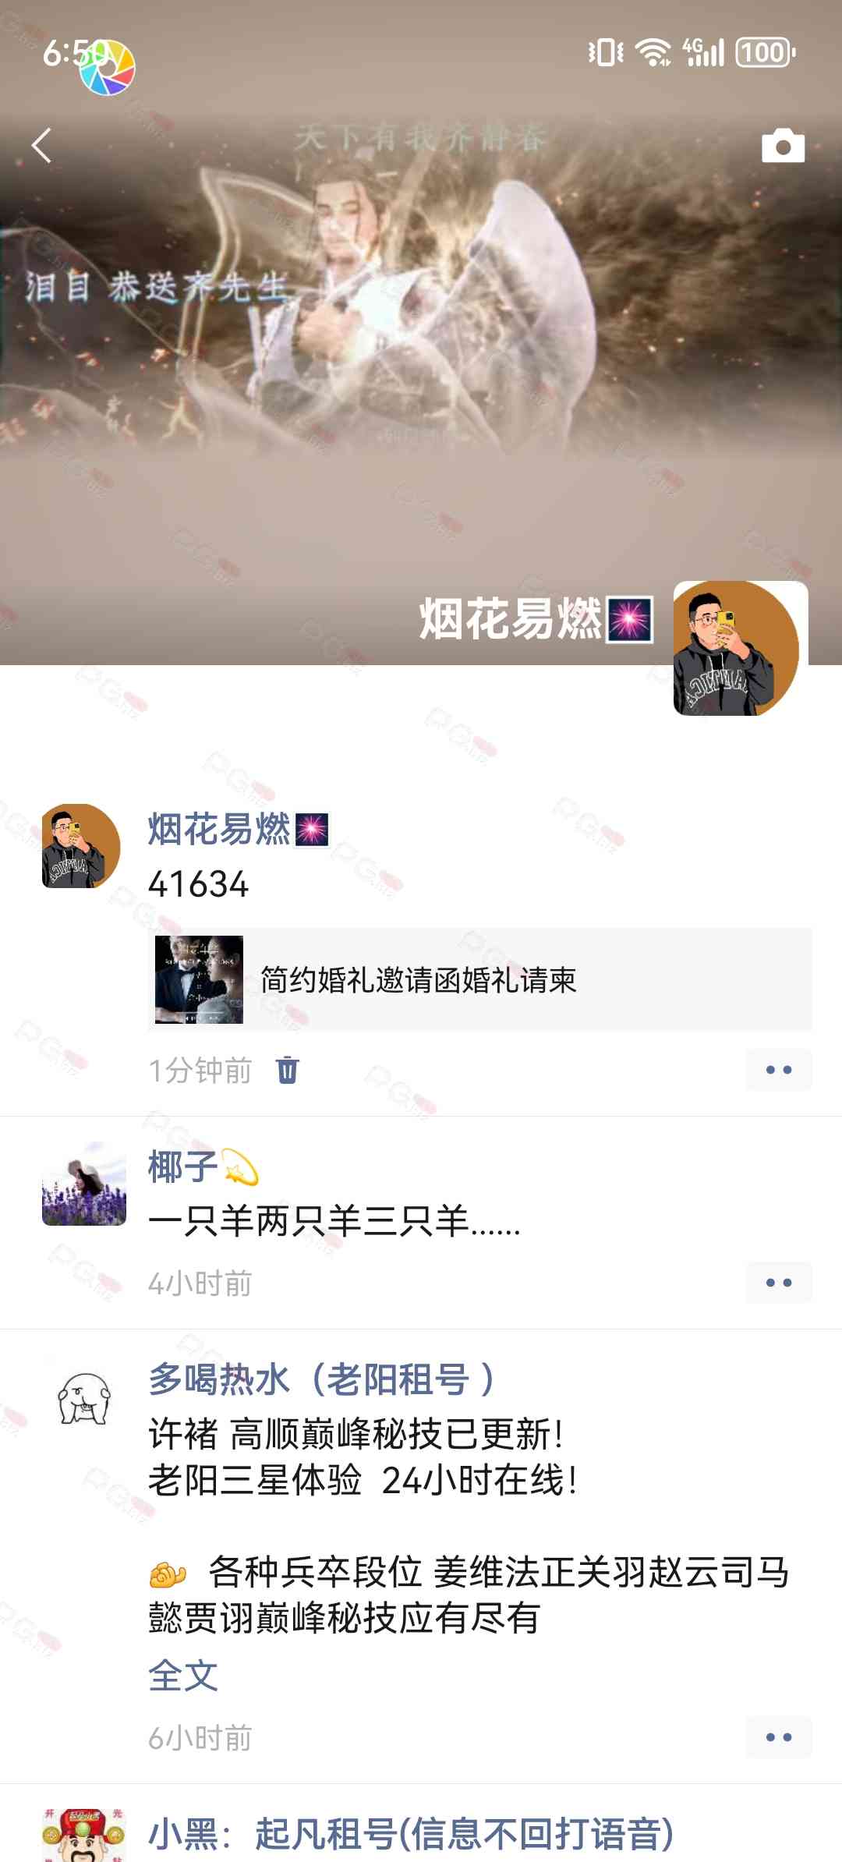842x1862 pixels.
Task: Tap 椰子's lavender avatar
Action: pyautogui.click(x=84, y=1184)
